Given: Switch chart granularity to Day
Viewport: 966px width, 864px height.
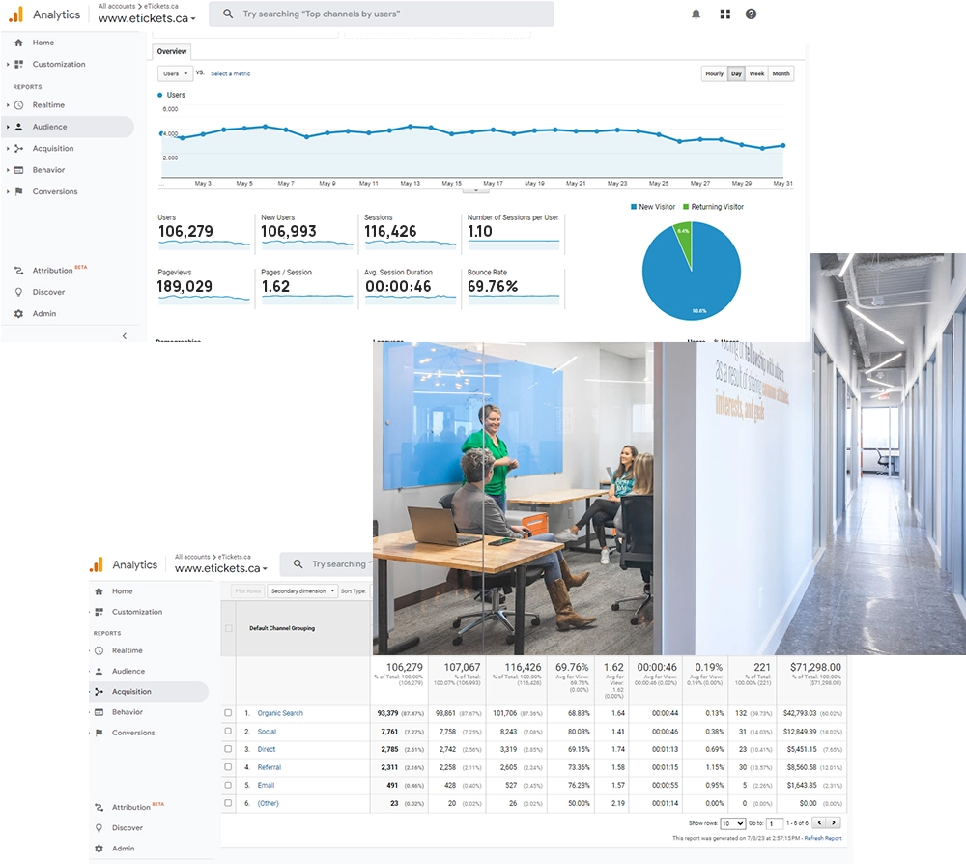Looking at the screenshot, I should [736, 74].
